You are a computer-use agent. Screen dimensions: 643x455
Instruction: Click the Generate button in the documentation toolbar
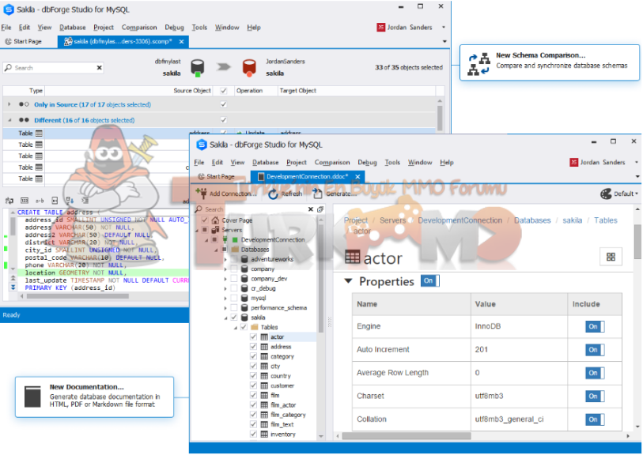pos(335,194)
